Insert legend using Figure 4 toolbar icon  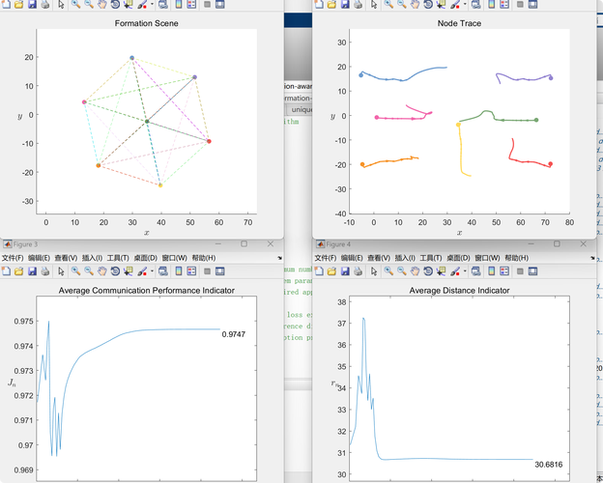pyautogui.click(x=502, y=272)
